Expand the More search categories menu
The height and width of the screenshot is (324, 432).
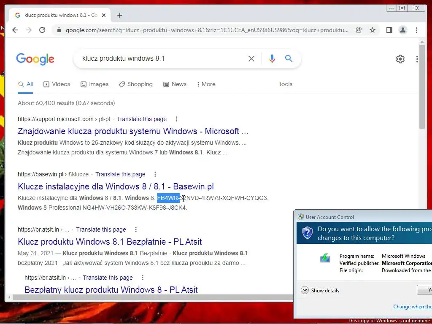tap(206, 84)
